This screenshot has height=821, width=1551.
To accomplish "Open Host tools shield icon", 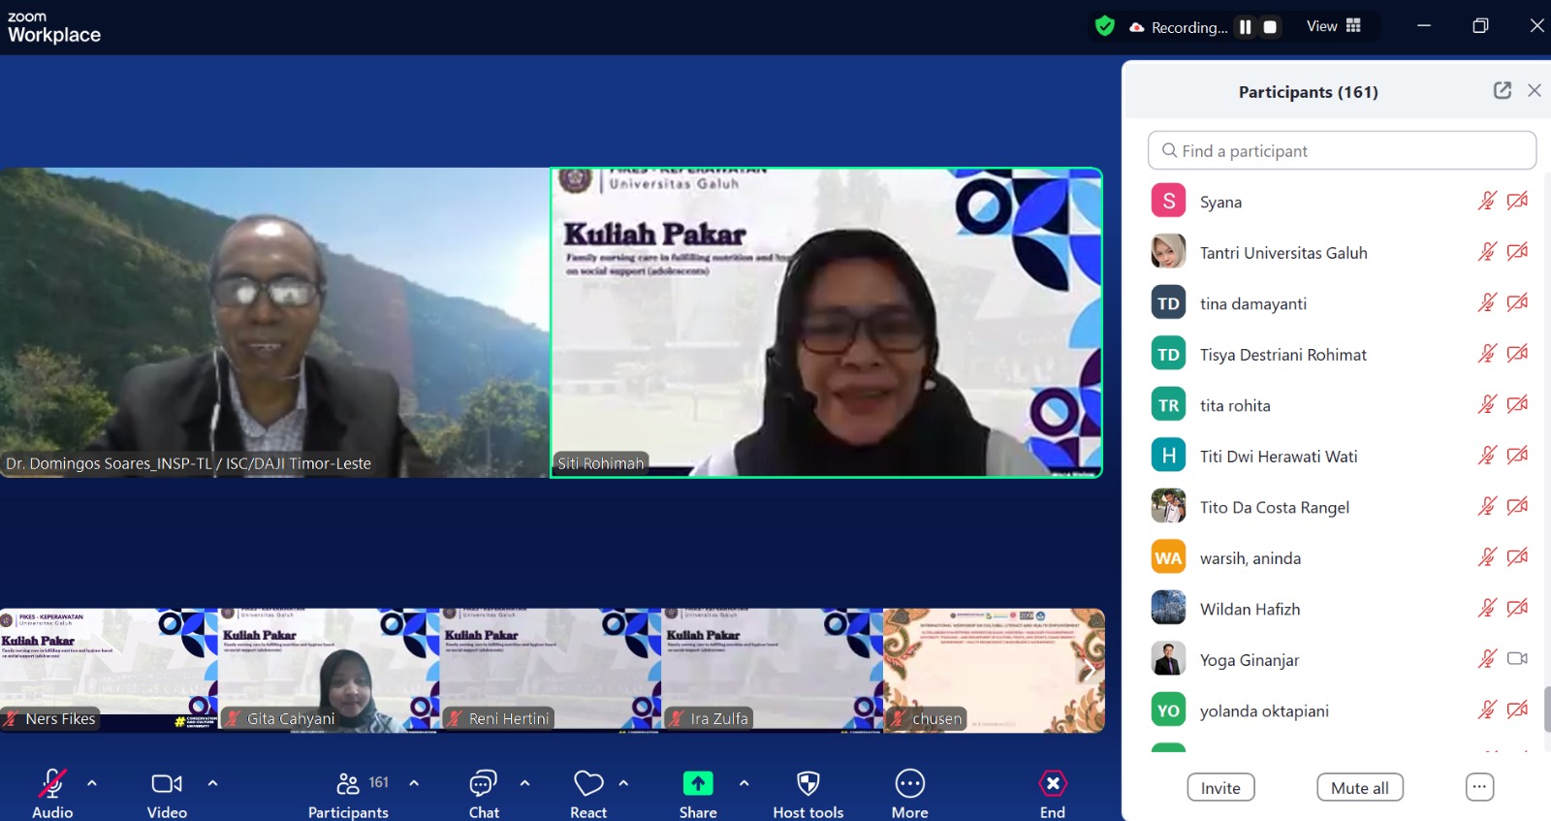I will click(807, 783).
